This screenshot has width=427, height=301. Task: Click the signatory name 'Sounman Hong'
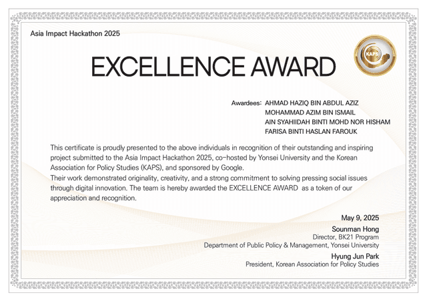click(x=356, y=229)
